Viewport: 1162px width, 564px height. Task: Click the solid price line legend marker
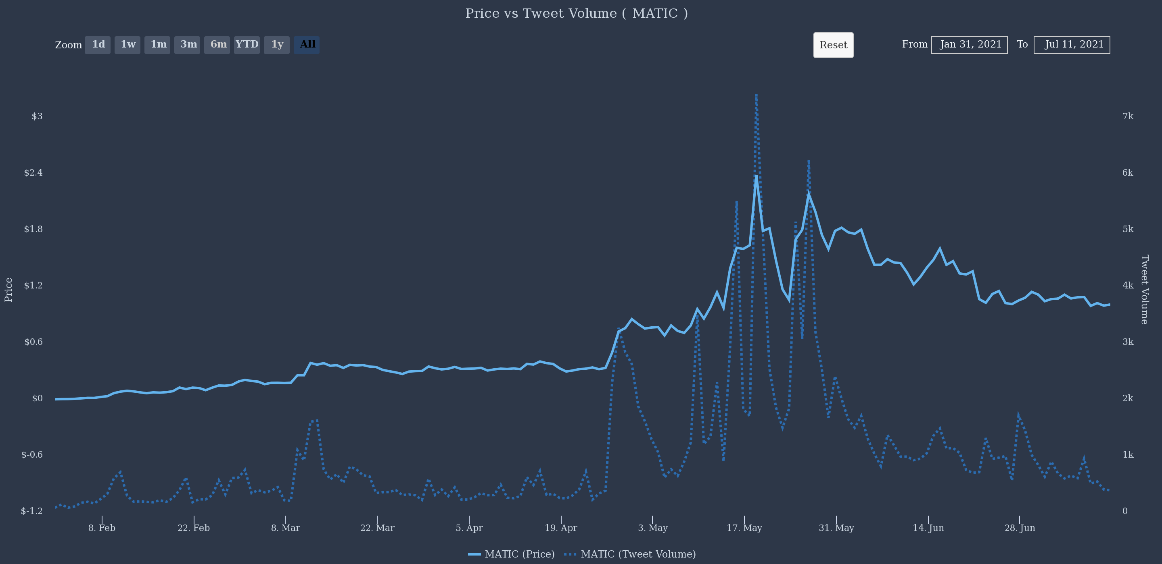[x=474, y=555]
